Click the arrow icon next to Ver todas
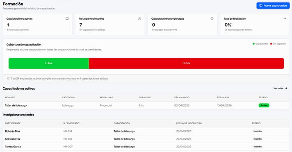 click(286, 88)
